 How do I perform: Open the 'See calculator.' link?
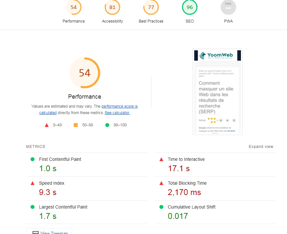117,113
